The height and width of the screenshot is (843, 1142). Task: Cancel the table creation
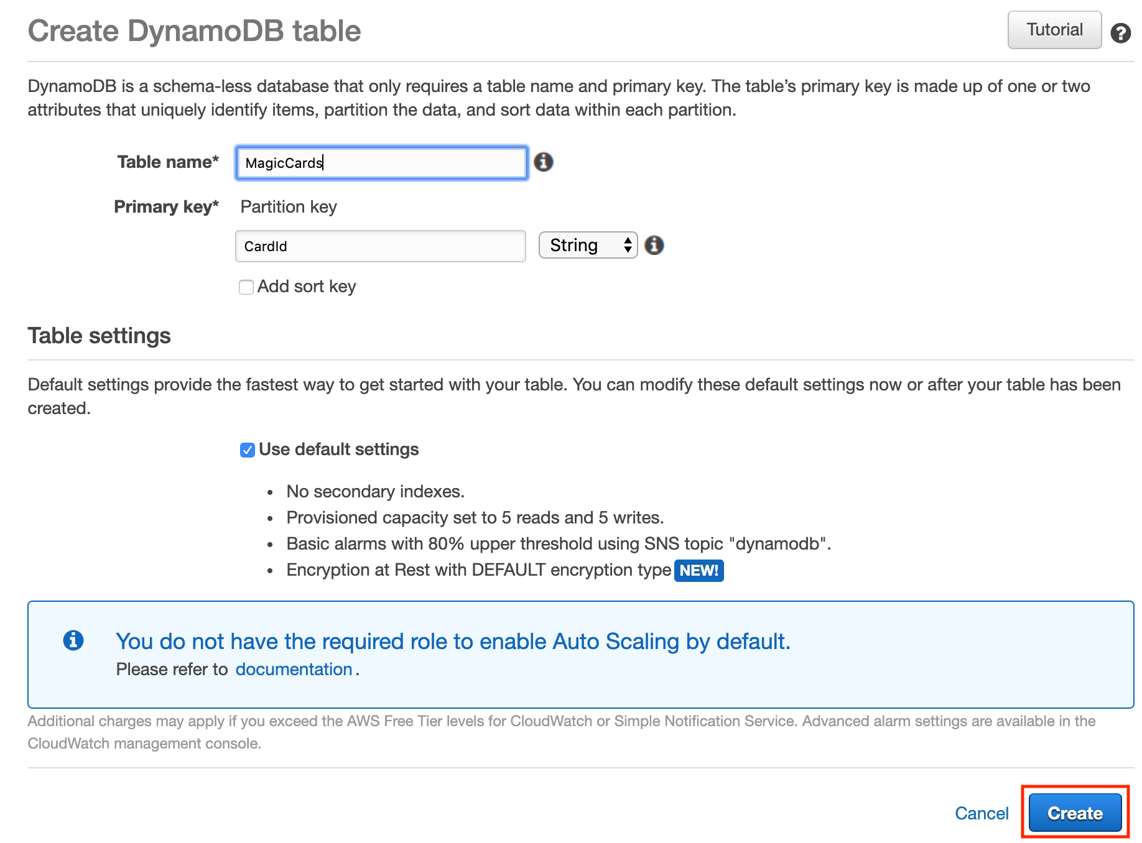pos(981,813)
